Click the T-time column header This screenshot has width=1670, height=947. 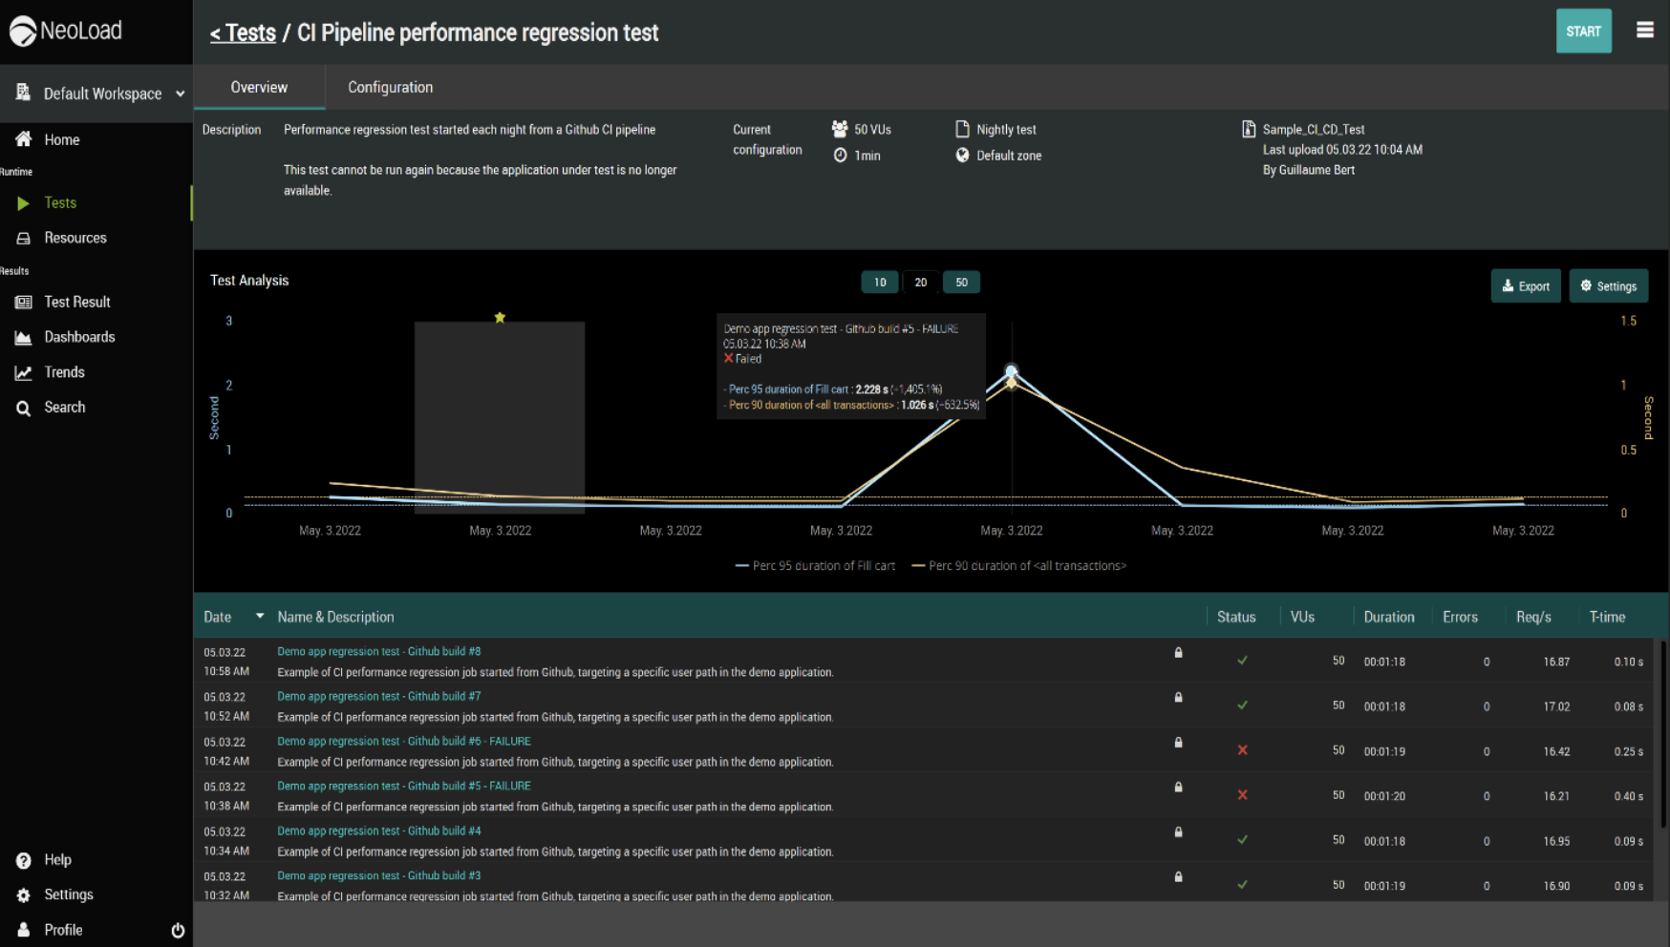click(x=1607, y=617)
